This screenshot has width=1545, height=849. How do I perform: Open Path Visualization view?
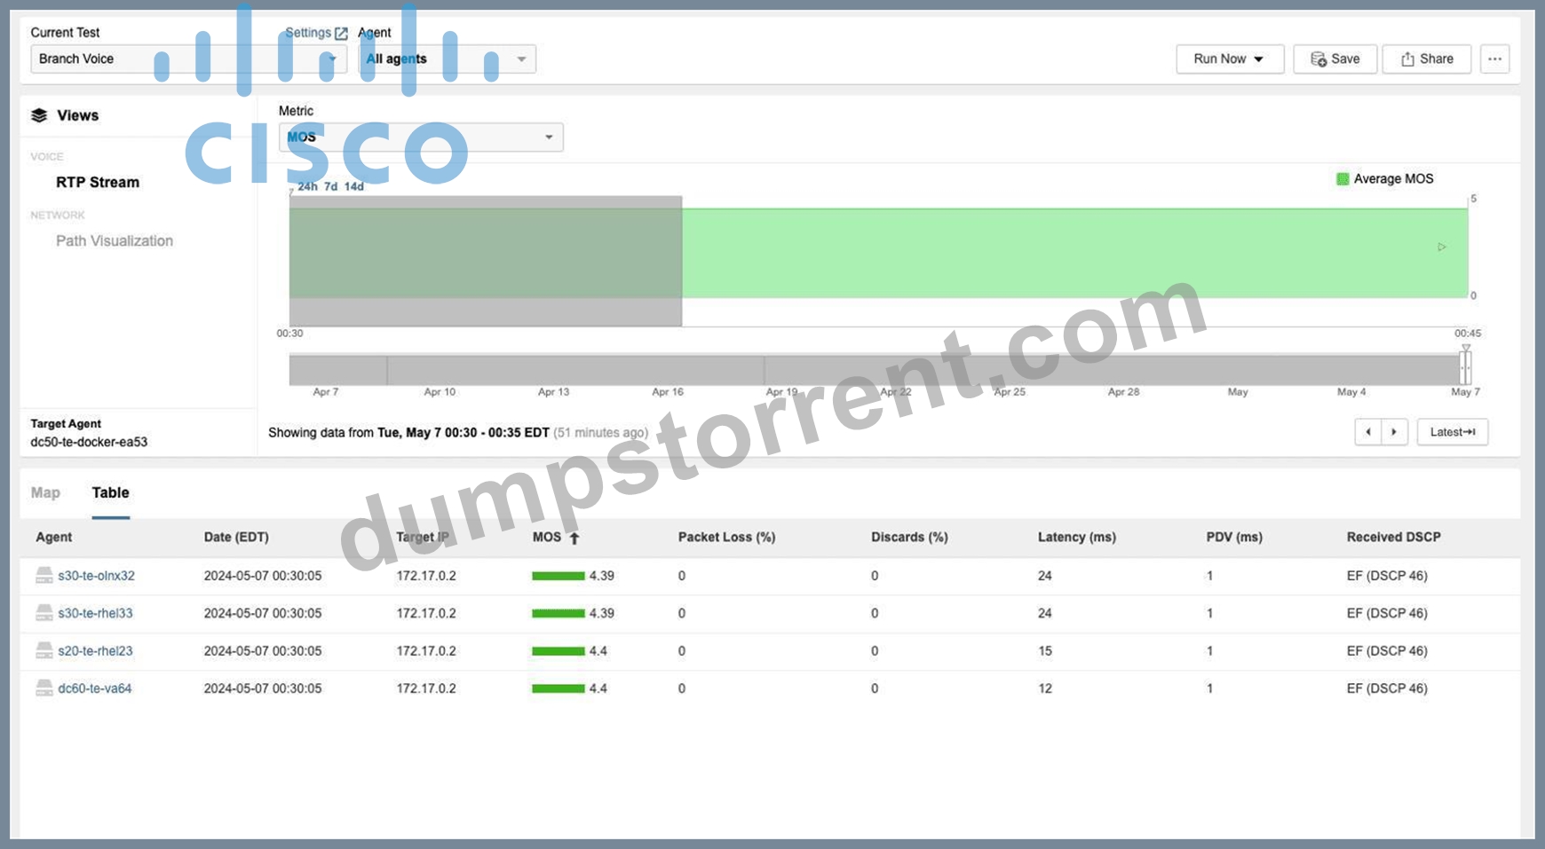pyautogui.click(x=115, y=241)
